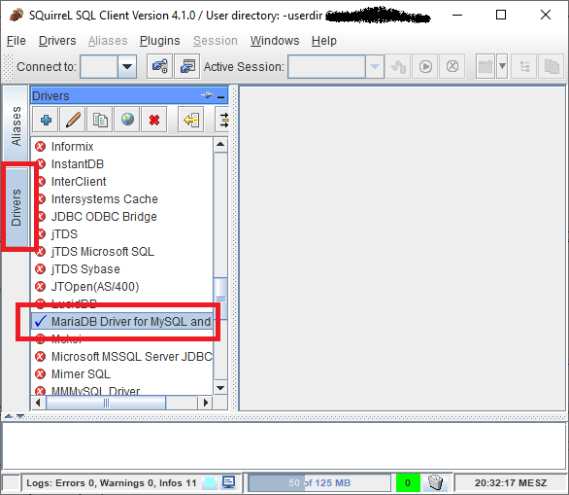Open driver website globe icon

click(127, 120)
